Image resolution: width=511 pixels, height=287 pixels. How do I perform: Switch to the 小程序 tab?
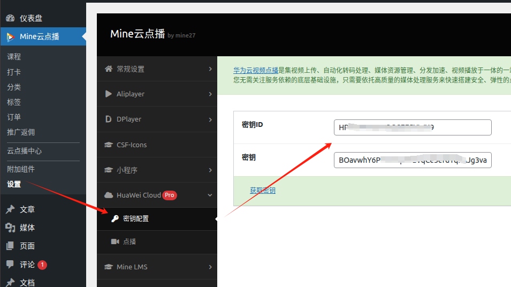point(157,170)
